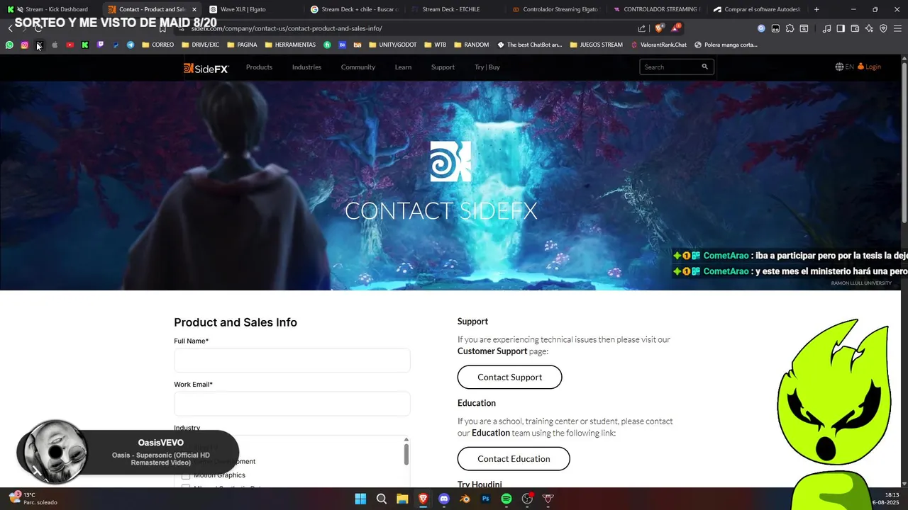The width and height of the screenshot is (908, 510).
Task: Open the UNITY/GODOT bookmarks folder
Action: (x=393, y=45)
